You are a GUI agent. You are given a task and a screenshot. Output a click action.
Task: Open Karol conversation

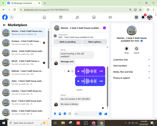pyautogui.click(x=24, y=102)
